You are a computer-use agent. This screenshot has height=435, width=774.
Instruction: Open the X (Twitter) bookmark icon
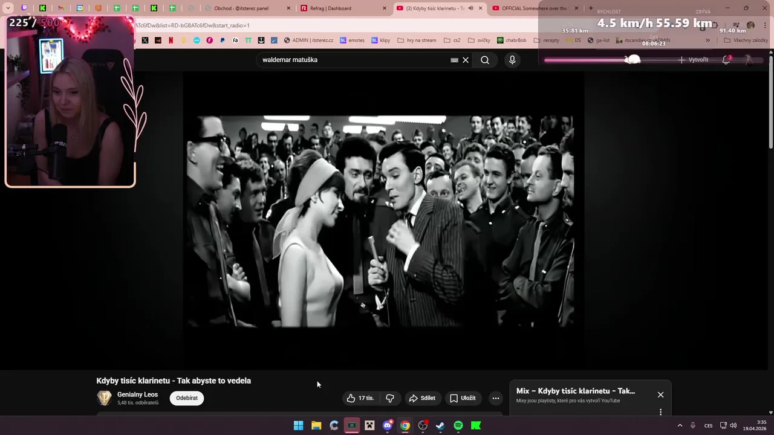pos(145,40)
